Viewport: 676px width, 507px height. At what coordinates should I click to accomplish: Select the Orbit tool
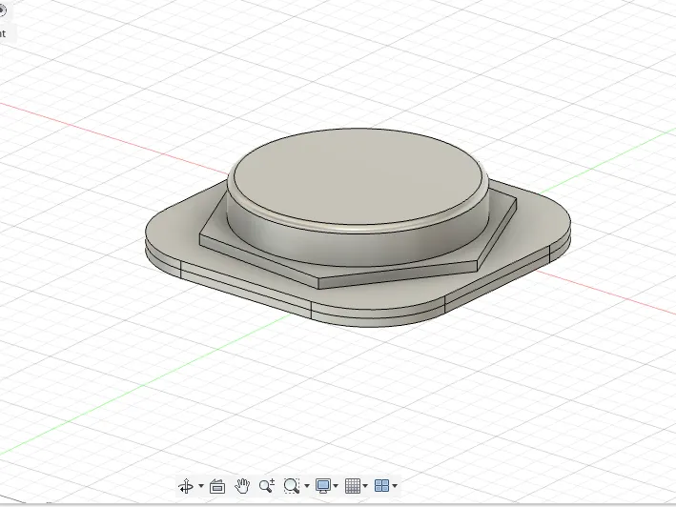(186, 486)
